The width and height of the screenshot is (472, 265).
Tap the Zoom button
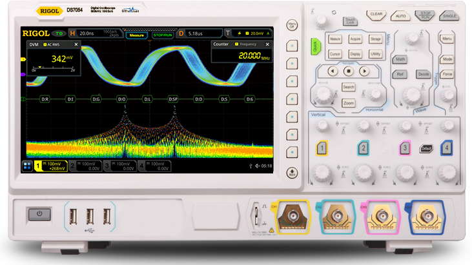[x=349, y=103]
